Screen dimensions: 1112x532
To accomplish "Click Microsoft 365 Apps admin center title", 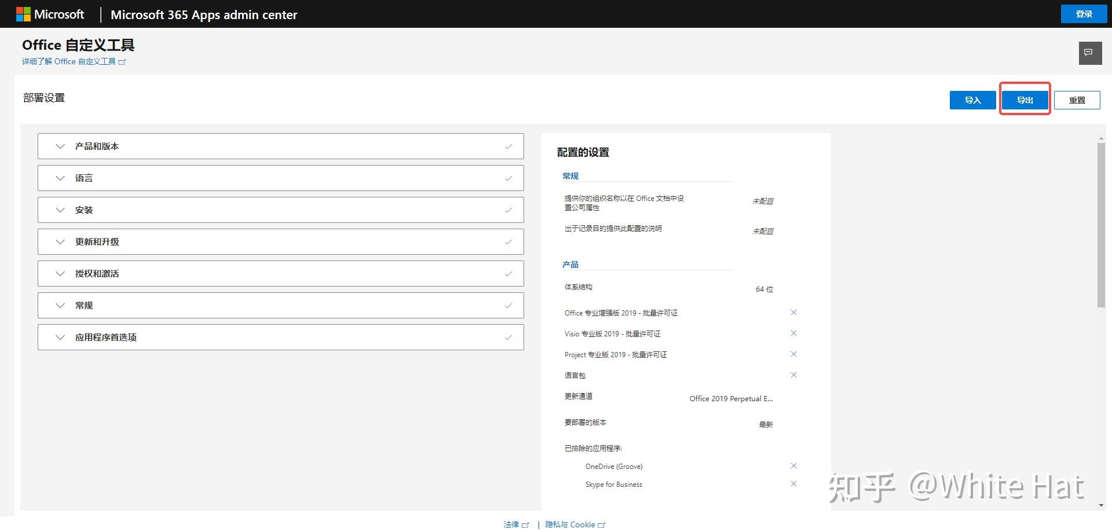I will 204,14.
